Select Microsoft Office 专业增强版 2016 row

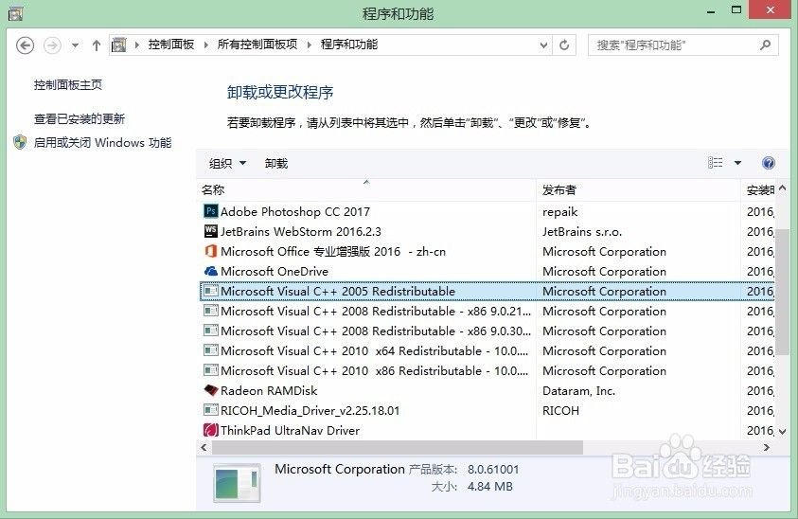488,251
